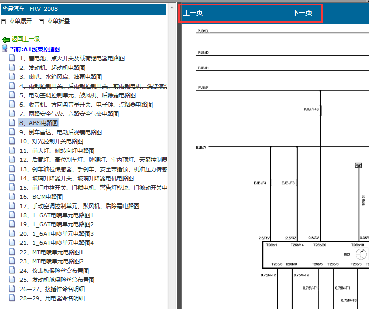Select 当前:A1线束原理图 heading
The image size is (369, 309).
tap(35, 49)
